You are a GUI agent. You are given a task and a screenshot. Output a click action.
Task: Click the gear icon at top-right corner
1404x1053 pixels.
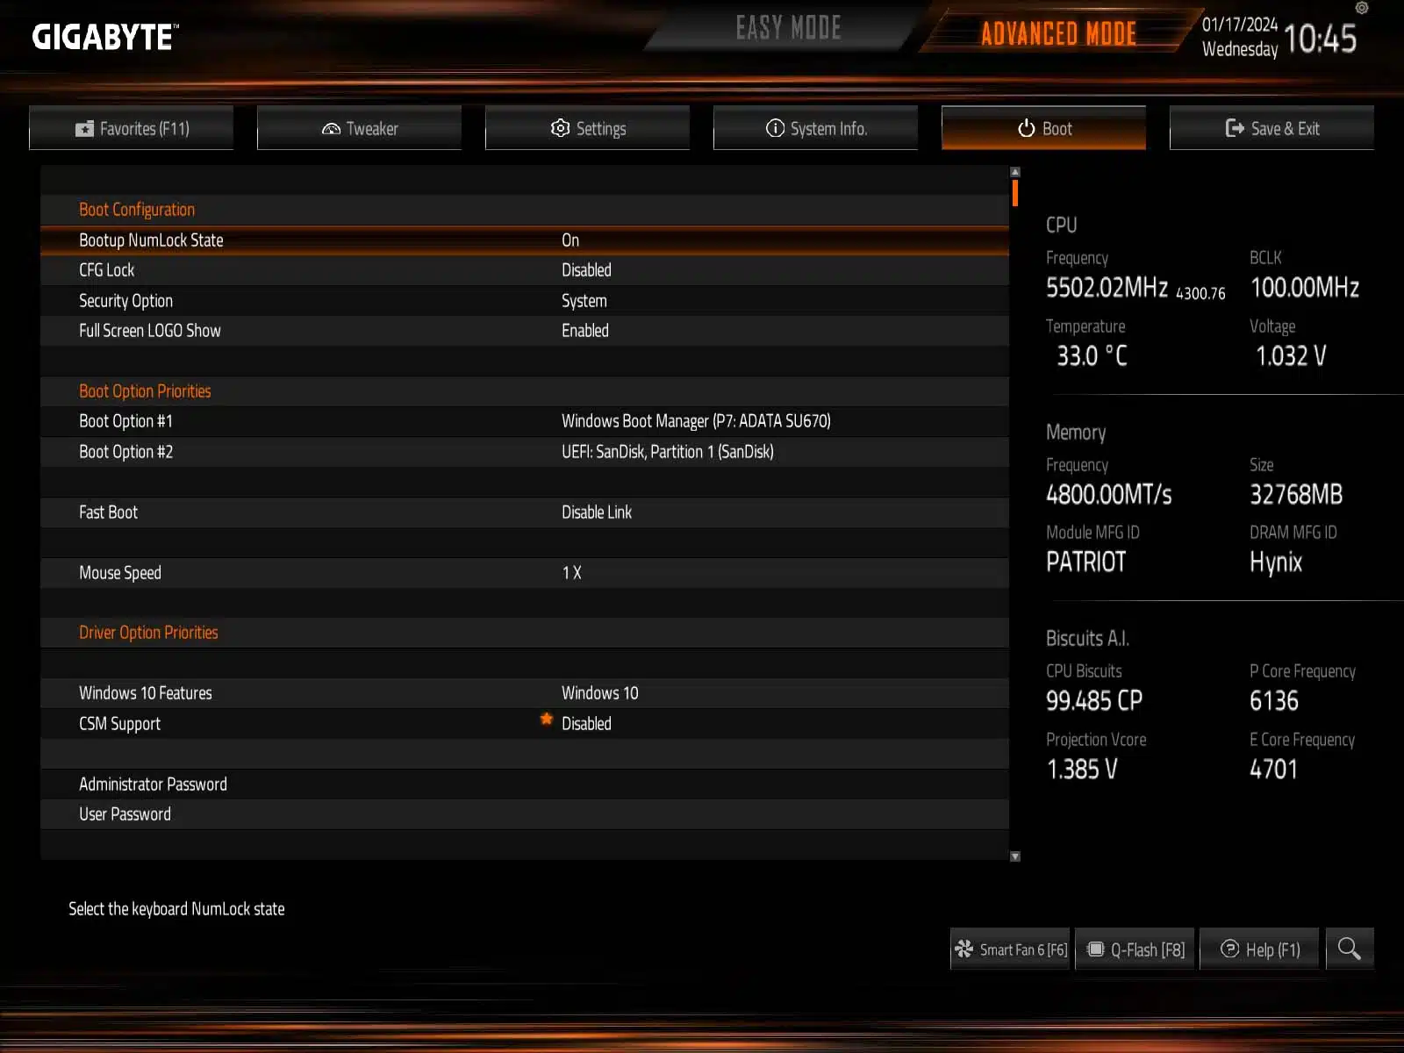pyautogui.click(x=1362, y=8)
